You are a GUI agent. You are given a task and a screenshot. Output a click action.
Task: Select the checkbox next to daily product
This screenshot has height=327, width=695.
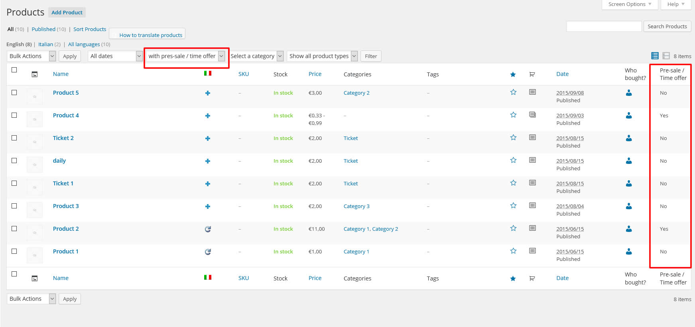pyautogui.click(x=14, y=161)
